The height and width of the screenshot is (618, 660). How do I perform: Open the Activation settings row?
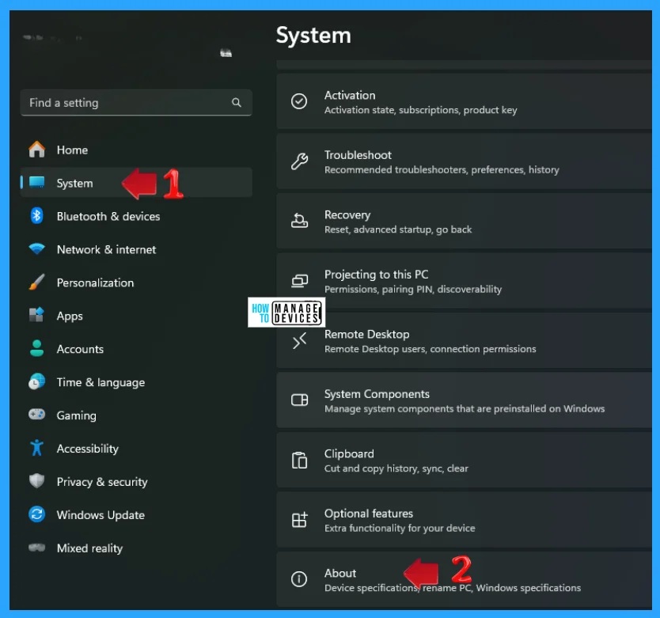pyautogui.click(x=464, y=101)
